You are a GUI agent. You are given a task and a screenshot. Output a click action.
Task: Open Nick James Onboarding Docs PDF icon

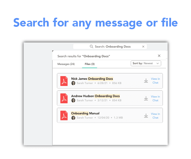(64, 81)
